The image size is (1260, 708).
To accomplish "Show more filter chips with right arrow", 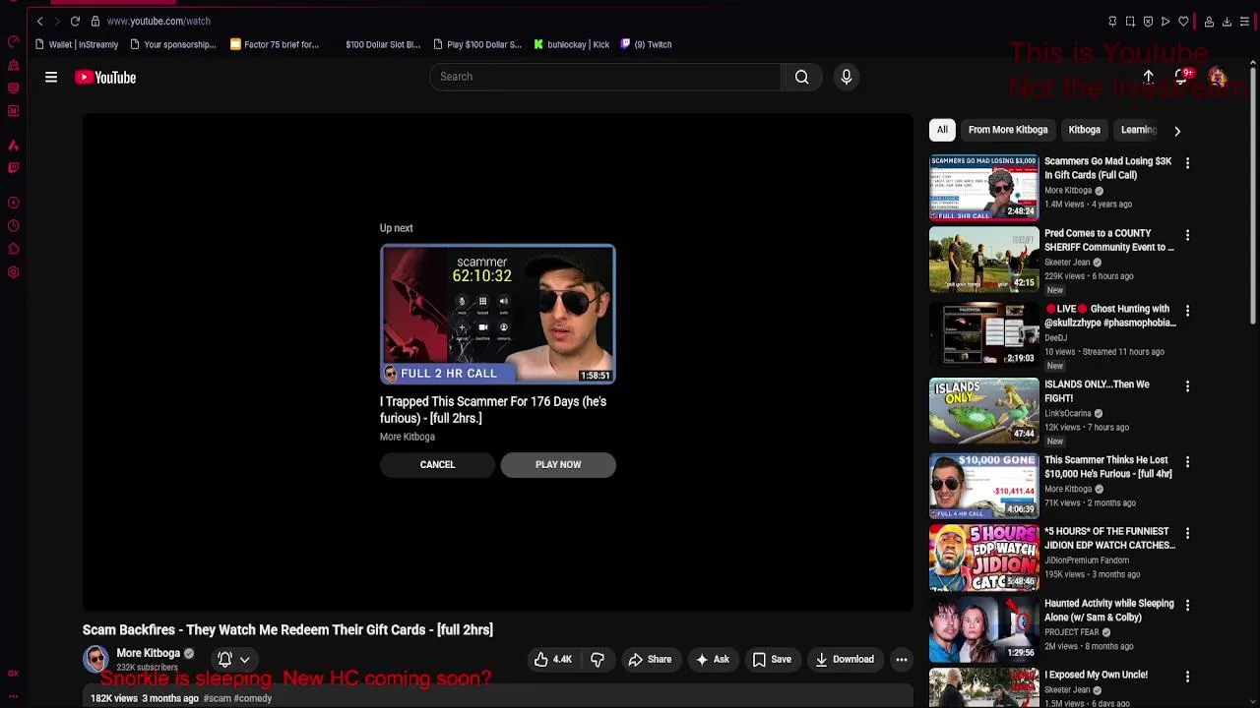I will [x=1176, y=130].
